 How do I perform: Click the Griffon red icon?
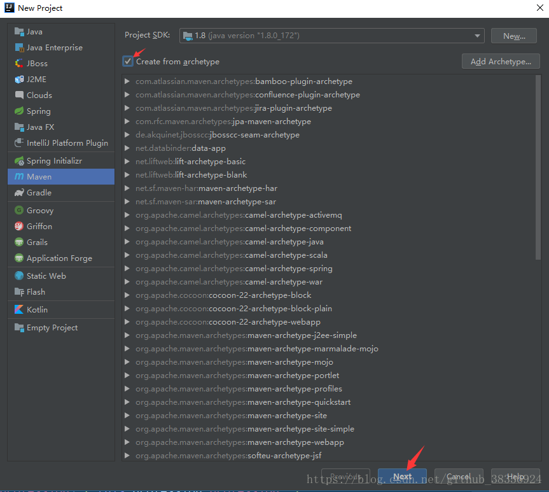pyautogui.click(x=19, y=227)
